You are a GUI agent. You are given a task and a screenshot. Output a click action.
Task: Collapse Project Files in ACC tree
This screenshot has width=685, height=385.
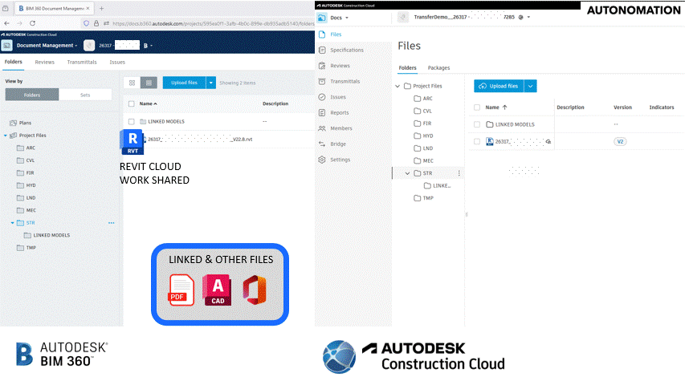coord(398,86)
